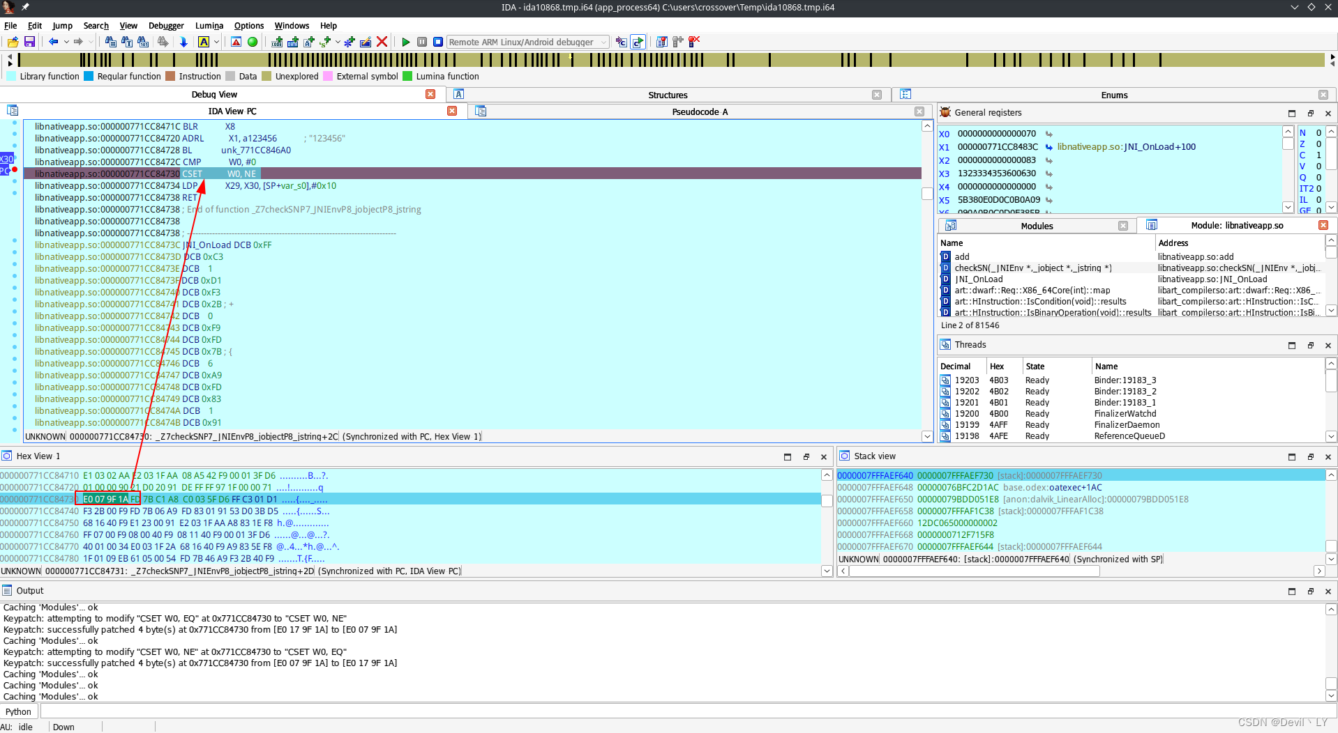Click the navigation band position overview

point(671,60)
